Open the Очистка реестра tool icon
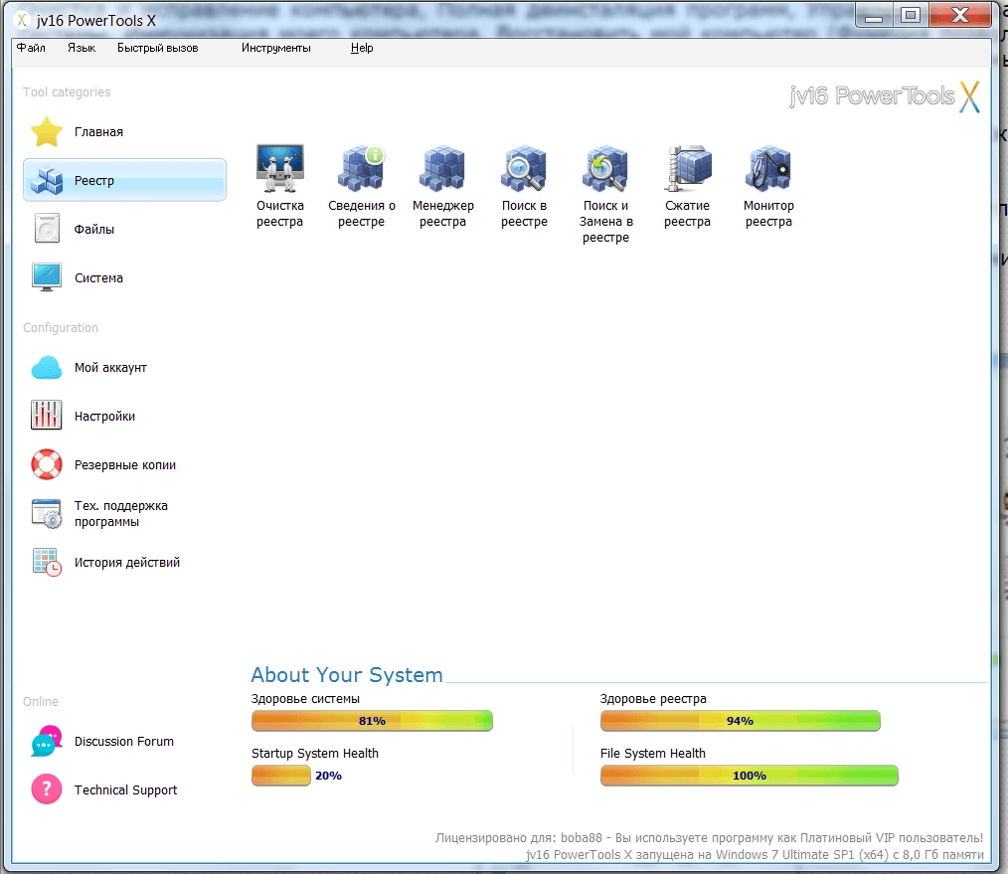 point(279,168)
